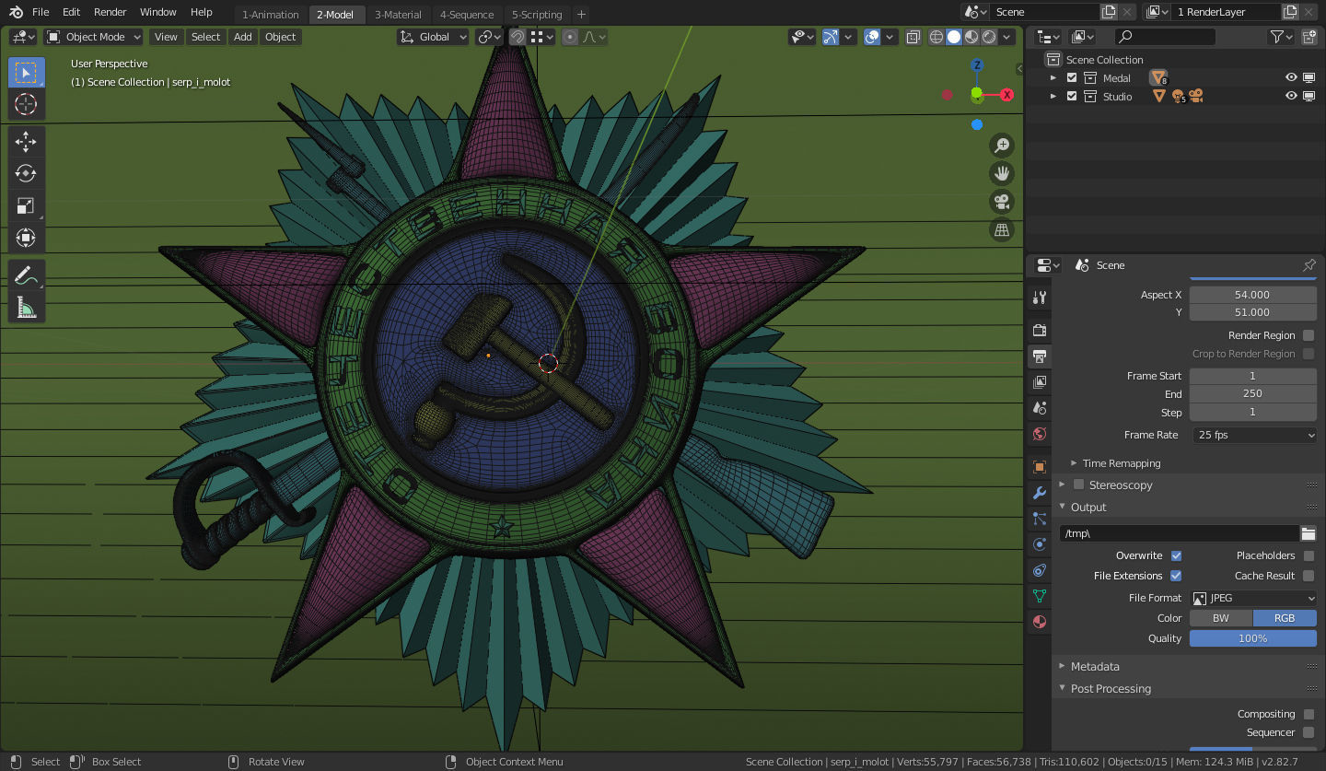Screen dimensions: 1326x771
Task: Click the pan view hand icon
Action: coord(1002,173)
